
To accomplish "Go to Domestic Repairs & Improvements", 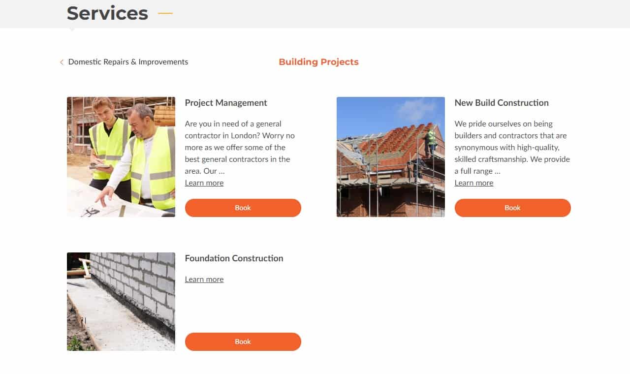I will [128, 62].
